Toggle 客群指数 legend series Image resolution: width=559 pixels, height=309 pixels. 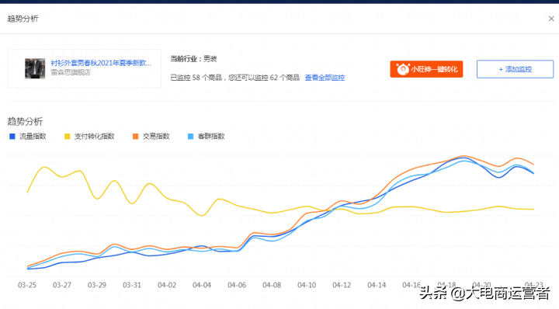(x=206, y=136)
